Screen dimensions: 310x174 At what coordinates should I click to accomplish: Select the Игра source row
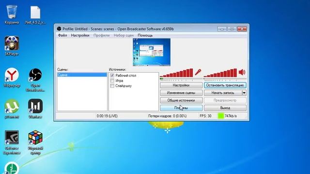point(134,81)
